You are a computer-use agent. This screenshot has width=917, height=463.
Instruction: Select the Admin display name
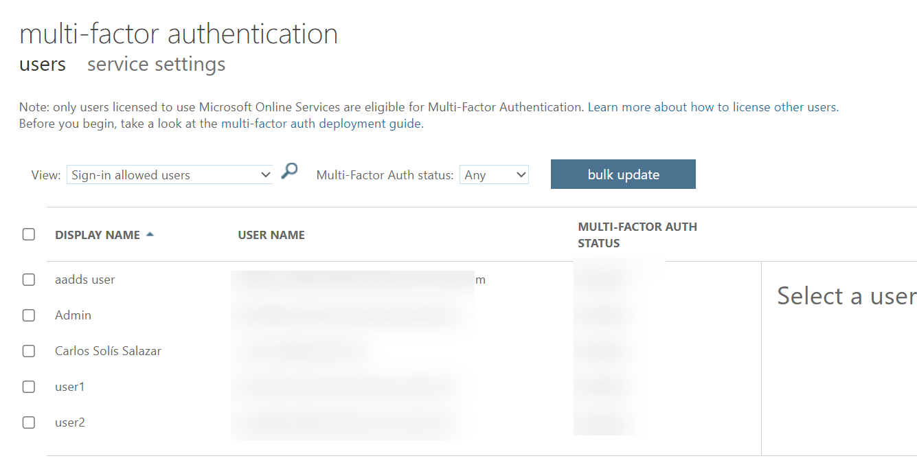click(73, 315)
